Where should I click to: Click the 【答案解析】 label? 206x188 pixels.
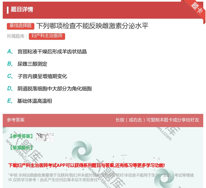(21, 148)
